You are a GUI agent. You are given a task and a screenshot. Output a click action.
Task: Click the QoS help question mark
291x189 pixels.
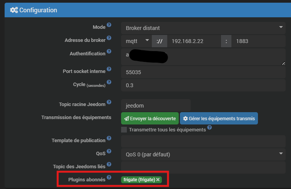click(109, 151)
